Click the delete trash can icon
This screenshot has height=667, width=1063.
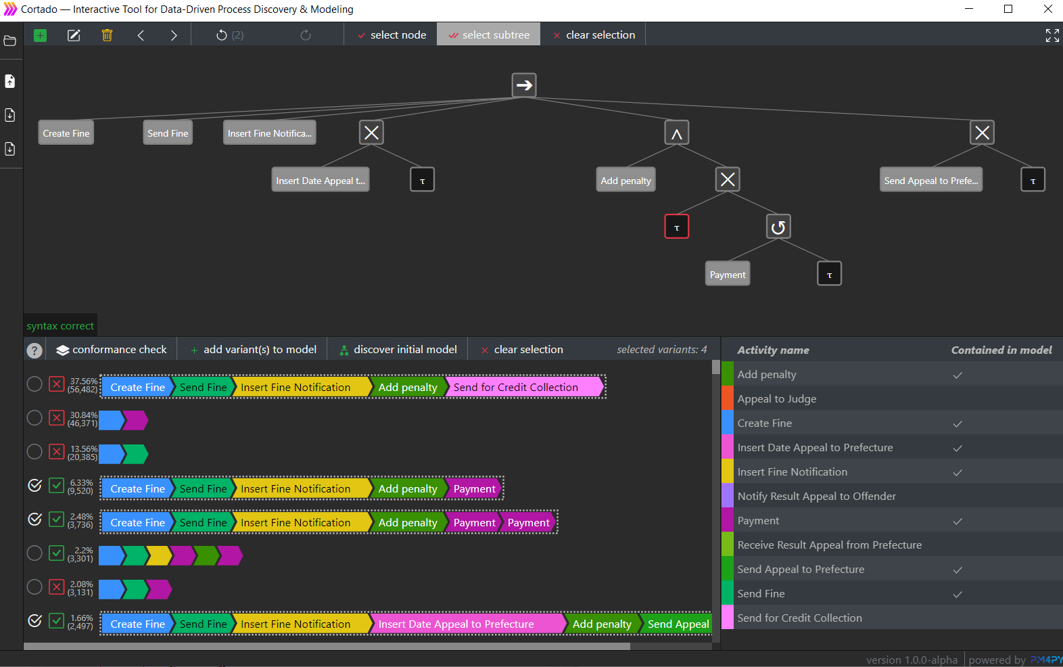pyautogui.click(x=107, y=35)
